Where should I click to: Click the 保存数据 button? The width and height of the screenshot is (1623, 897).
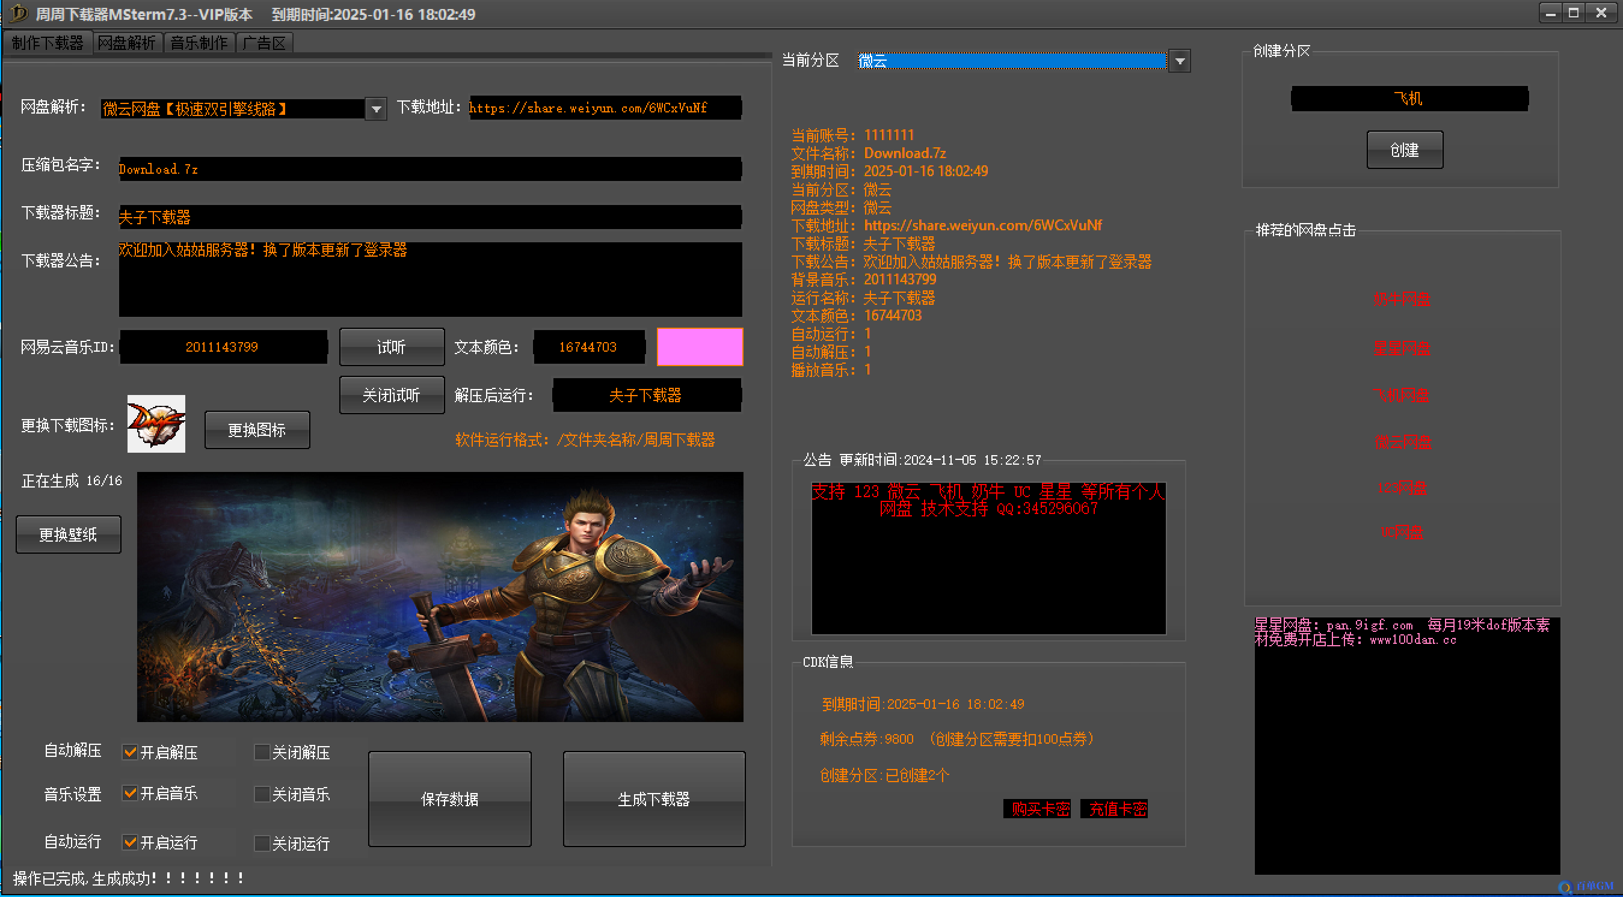pyautogui.click(x=450, y=799)
